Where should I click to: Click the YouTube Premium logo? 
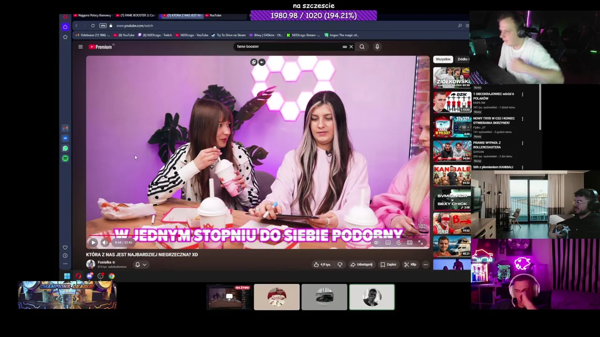(x=100, y=47)
